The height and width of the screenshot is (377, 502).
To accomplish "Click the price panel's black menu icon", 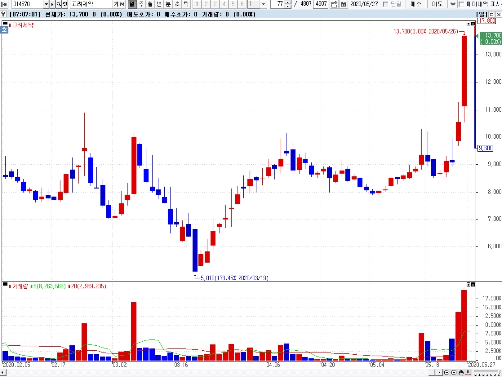I will [5, 23].
